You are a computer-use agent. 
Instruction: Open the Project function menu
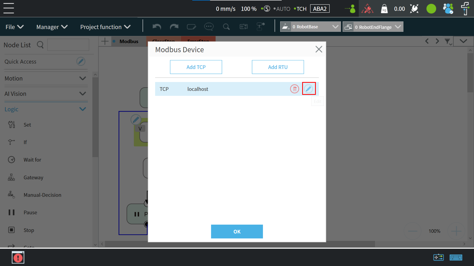click(105, 27)
